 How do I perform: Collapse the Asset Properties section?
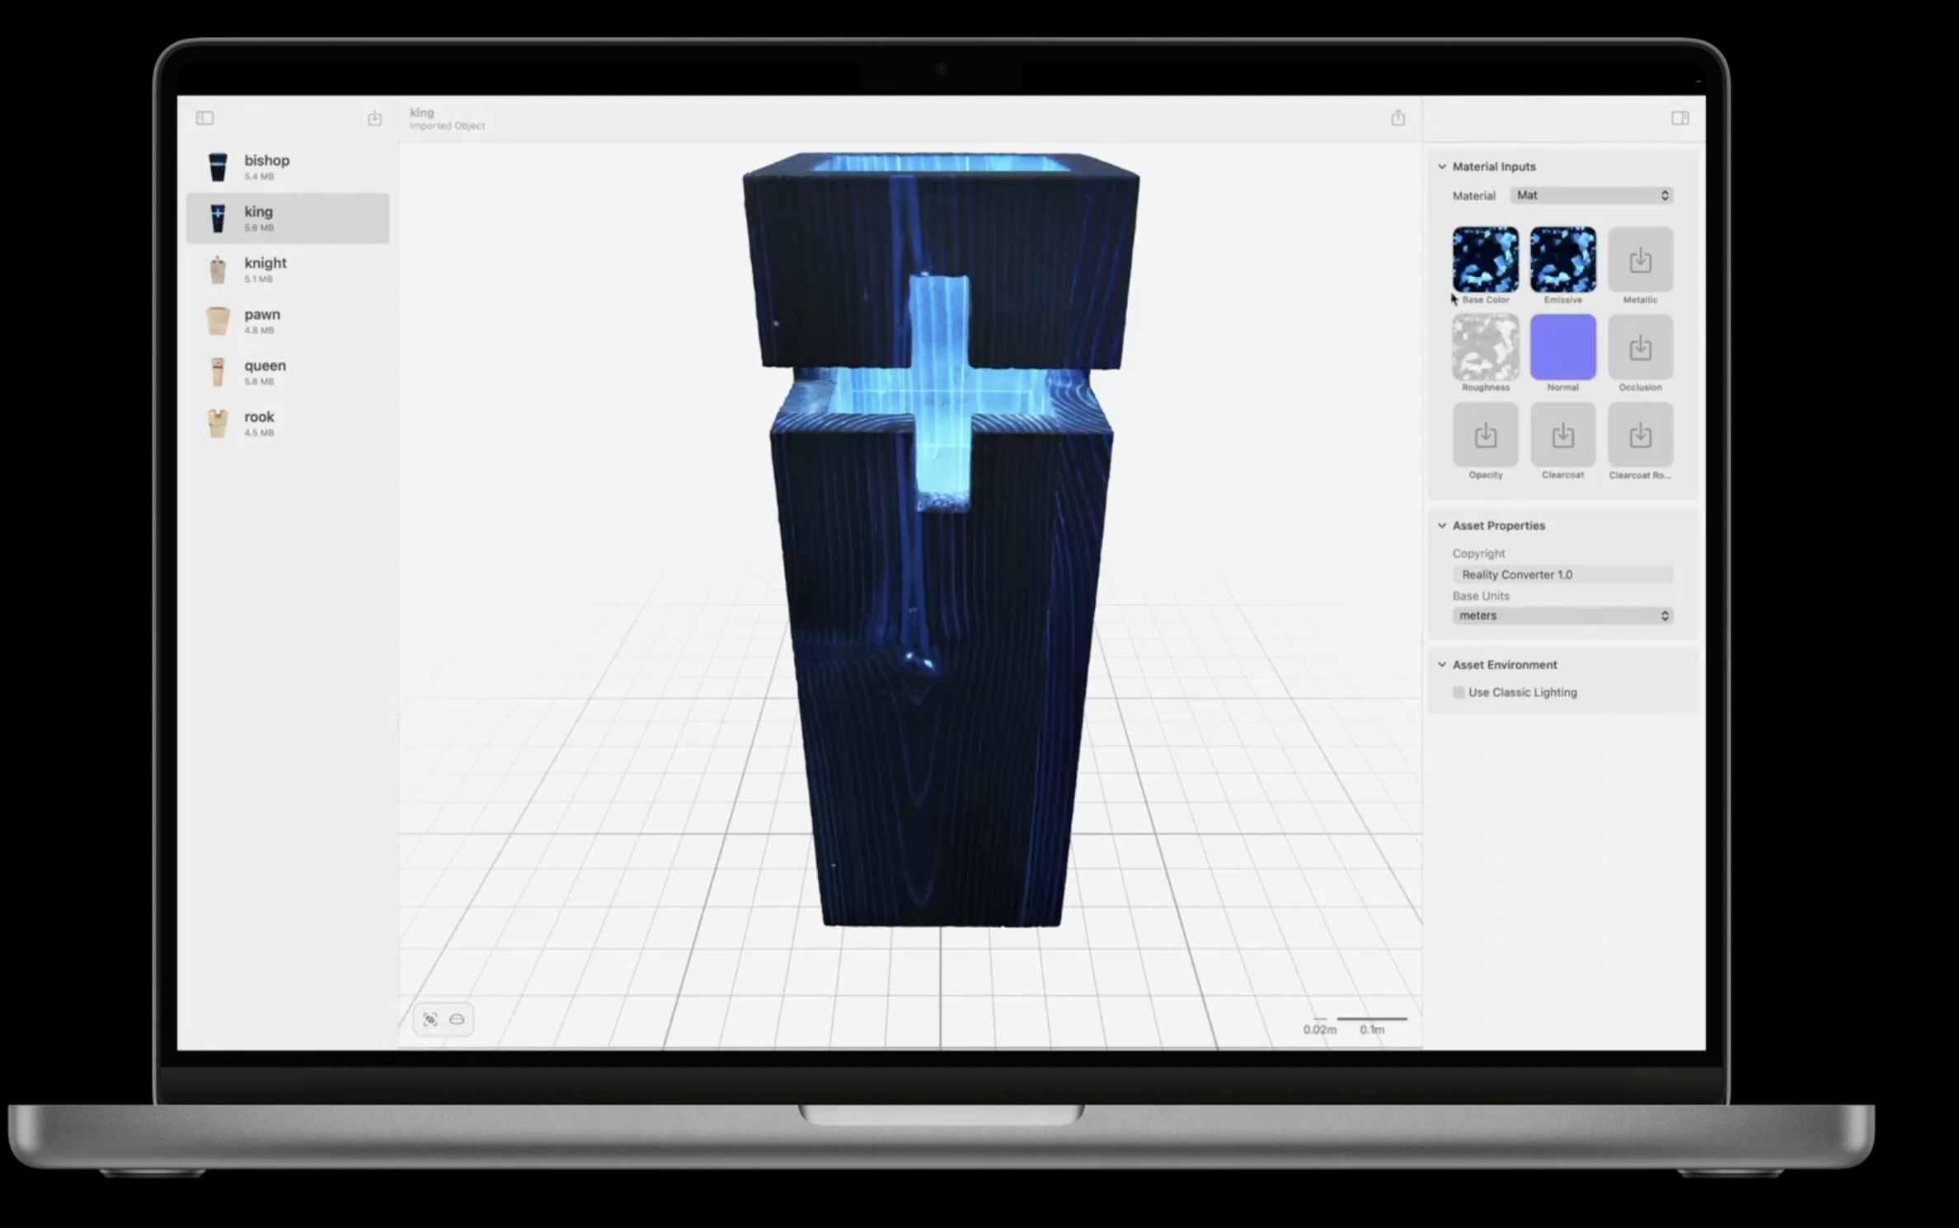tap(1442, 526)
